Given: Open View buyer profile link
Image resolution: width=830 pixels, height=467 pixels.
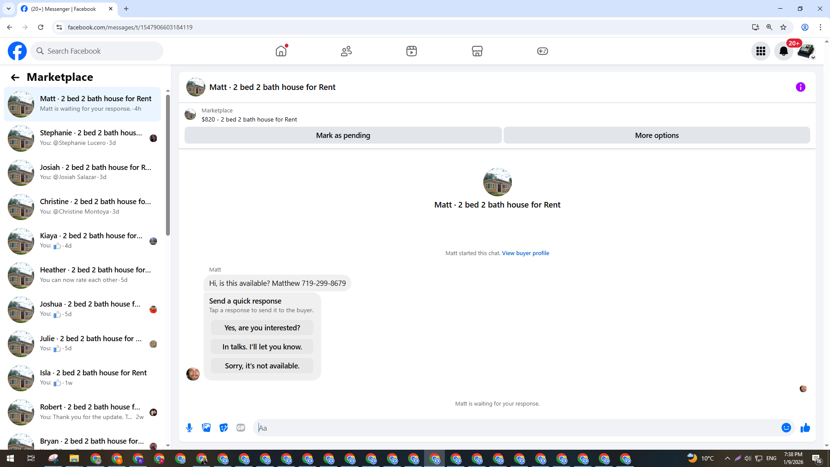Looking at the screenshot, I should pos(525,253).
